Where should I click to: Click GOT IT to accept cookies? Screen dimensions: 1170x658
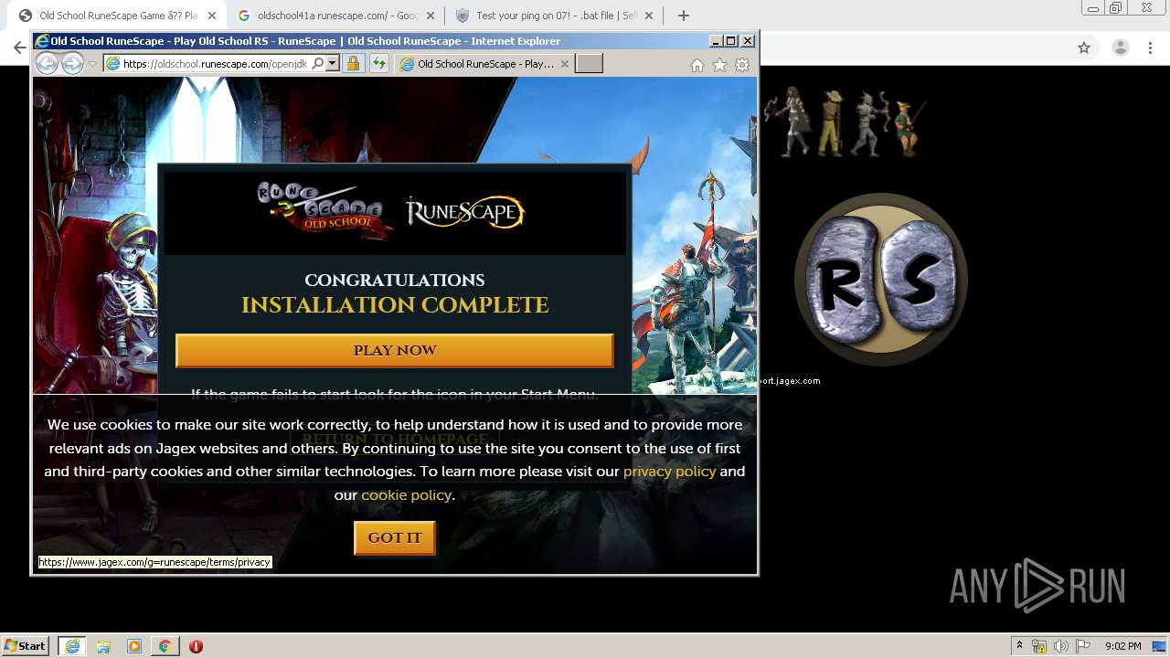395,538
